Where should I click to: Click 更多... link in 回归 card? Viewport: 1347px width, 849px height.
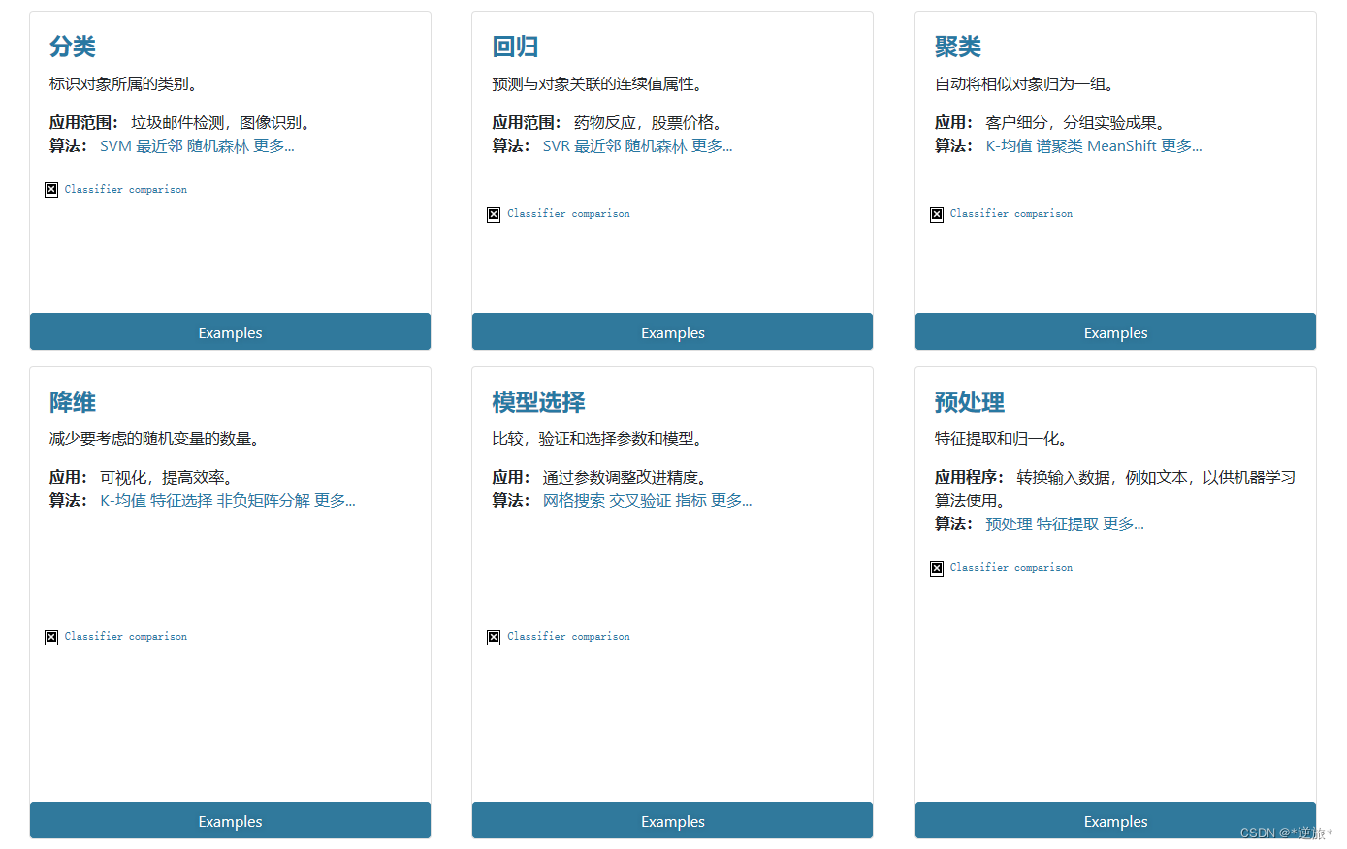pyautogui.click(x=712, y=146)
